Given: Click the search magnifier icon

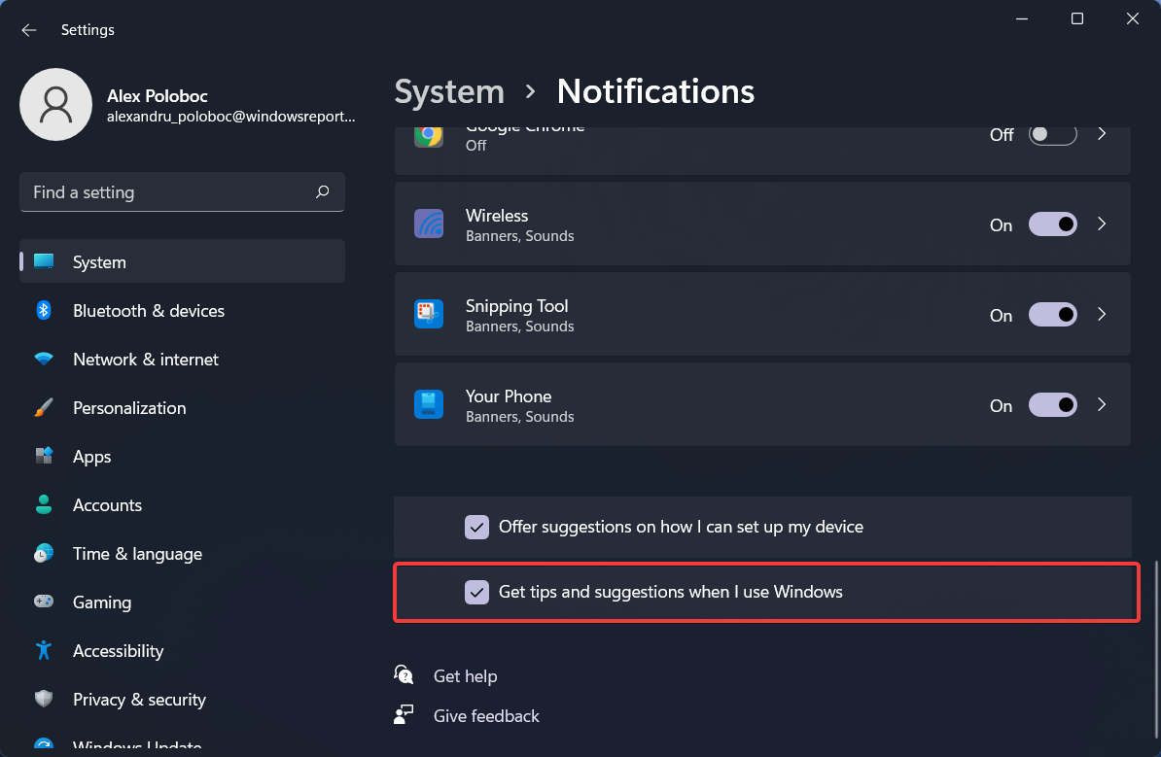Looking at the screenshot, I should [323, 192].
